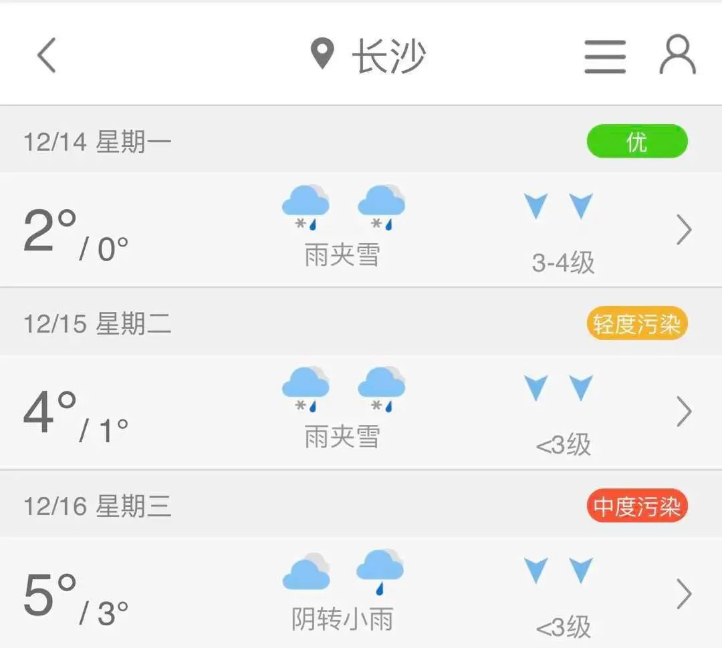Open the hamburger menu
The height and width of the screenshot is (648, 722).
pos(605,56)
